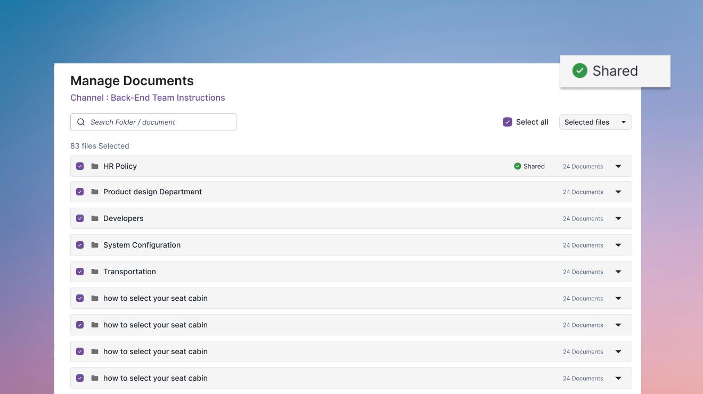Click the magnifier icon in the search box
The width and height of the screenshot is (703, 394).
(81, 122)
